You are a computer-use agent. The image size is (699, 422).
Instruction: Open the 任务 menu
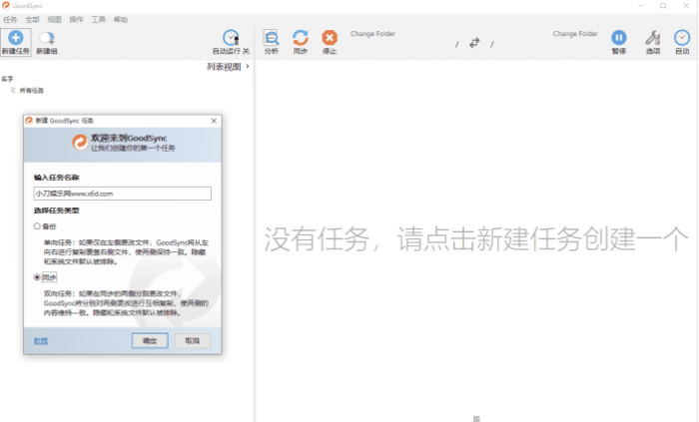coord(10,20)
